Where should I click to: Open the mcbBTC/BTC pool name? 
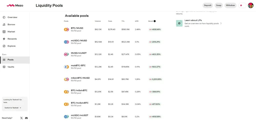click(x=78, y=65)
